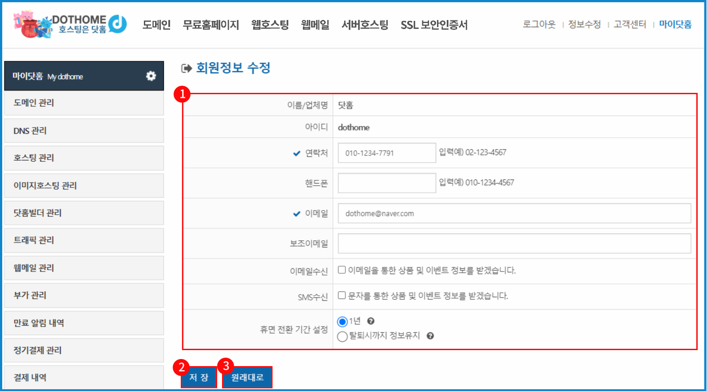
Task: Open the 고객센터 link
Action: (630, 24)
